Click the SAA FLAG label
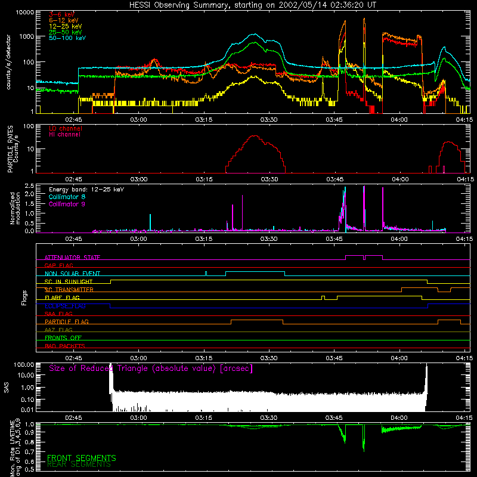 click(x=58, y=314)
